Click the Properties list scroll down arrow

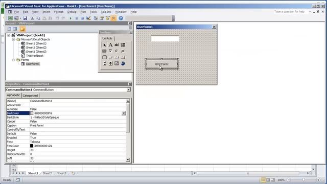(128, 160)
